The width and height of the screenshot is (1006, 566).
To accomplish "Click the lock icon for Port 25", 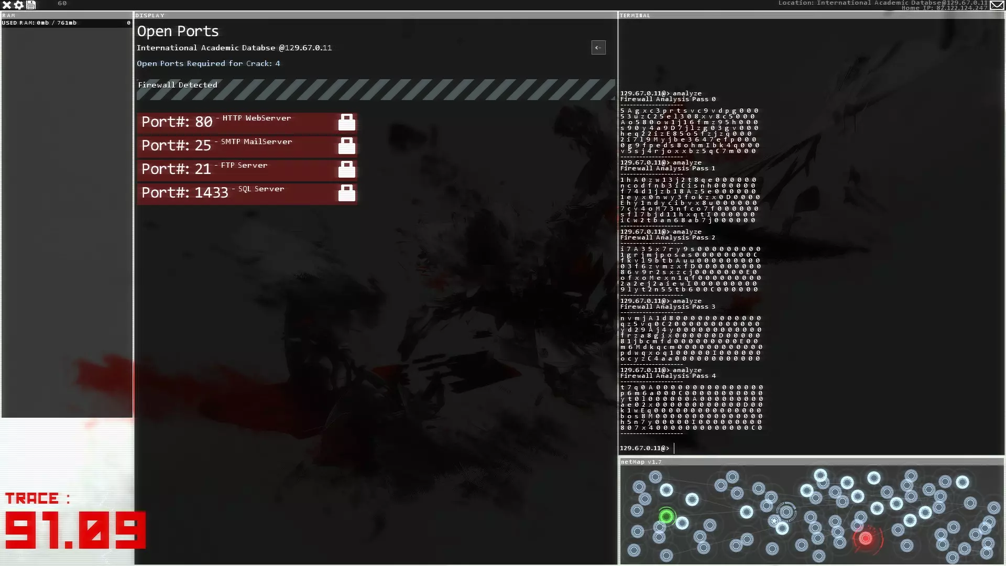I will 346,146.
